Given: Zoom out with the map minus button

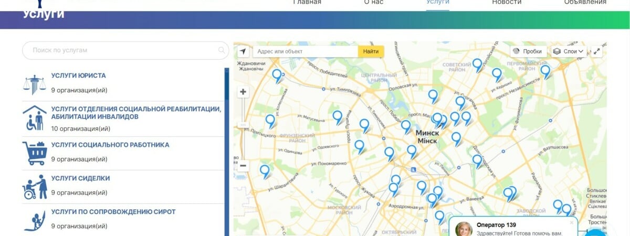Looking at the screenshot, I should coord(243,166).
